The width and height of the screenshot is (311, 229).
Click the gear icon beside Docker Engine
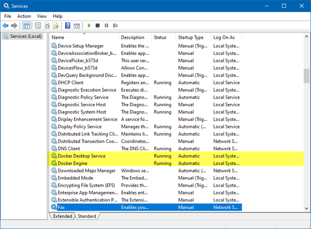click(54, 163)
